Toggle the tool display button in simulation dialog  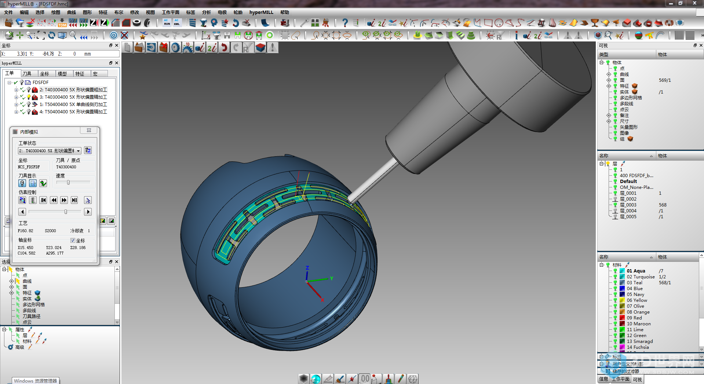[x=22, y=183]
